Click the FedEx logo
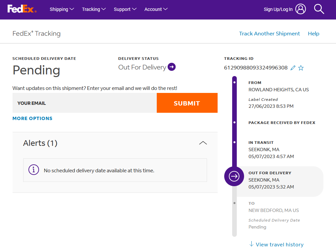The height and width of the screenshot is (251, 336). click(22, 9)
